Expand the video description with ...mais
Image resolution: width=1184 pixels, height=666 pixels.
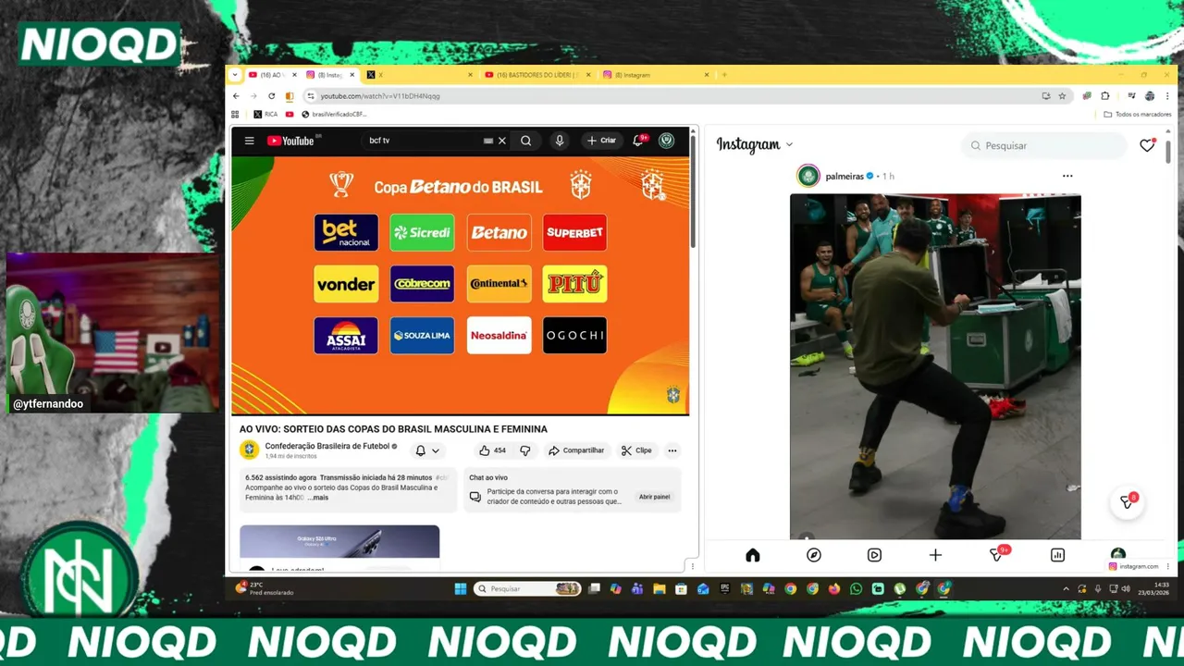tap(318, 498)
